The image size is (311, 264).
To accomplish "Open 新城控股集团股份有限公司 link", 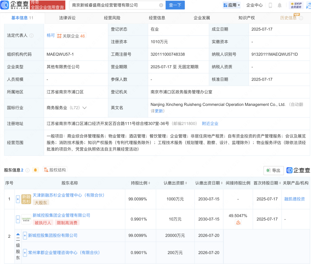I will point(52,235).
